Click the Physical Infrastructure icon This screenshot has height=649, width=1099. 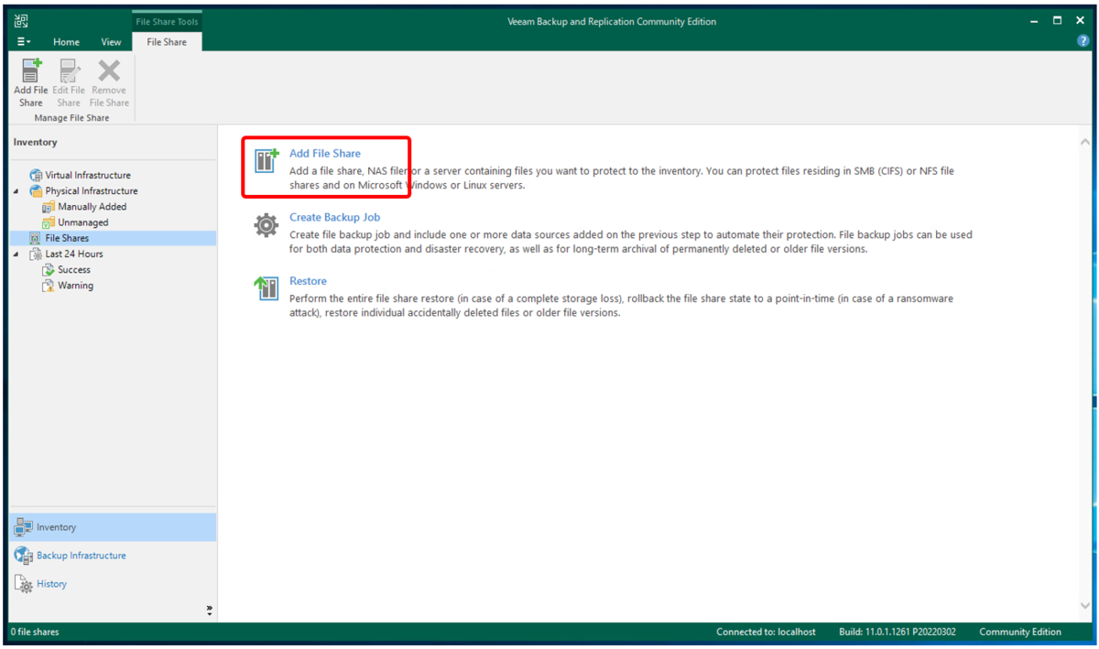pos(36,191)
